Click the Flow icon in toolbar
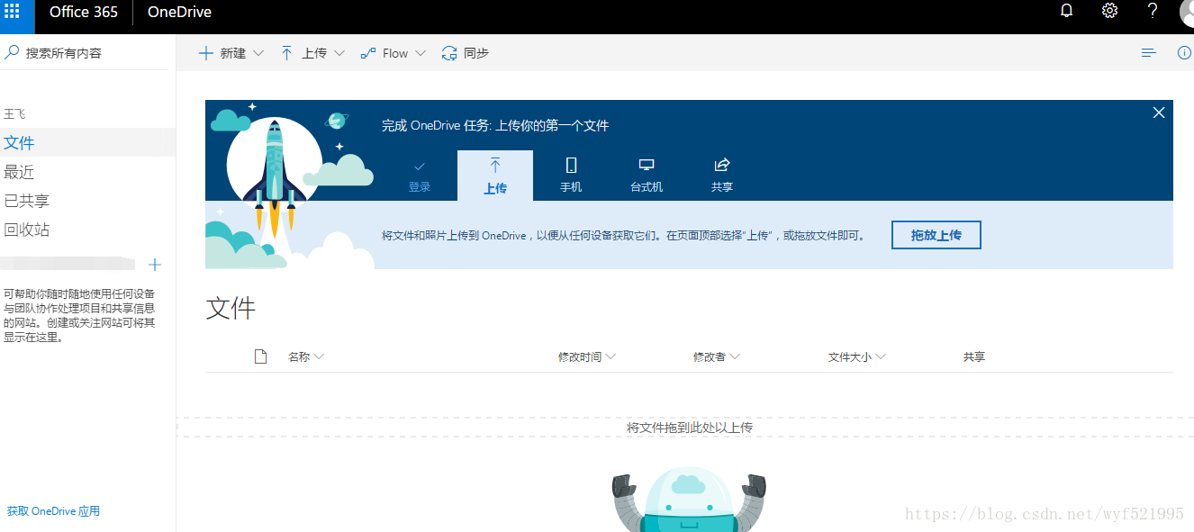 pyautogui.click(x=367, y=53)
